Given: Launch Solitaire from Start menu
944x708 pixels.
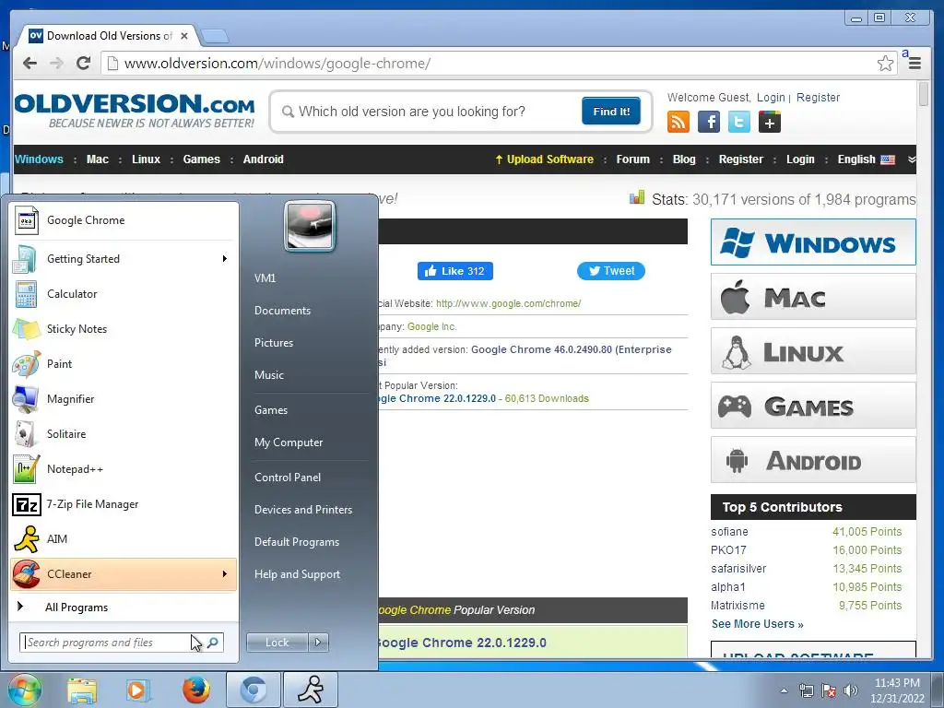Looking at the screenshot, I should coord(124,434).
